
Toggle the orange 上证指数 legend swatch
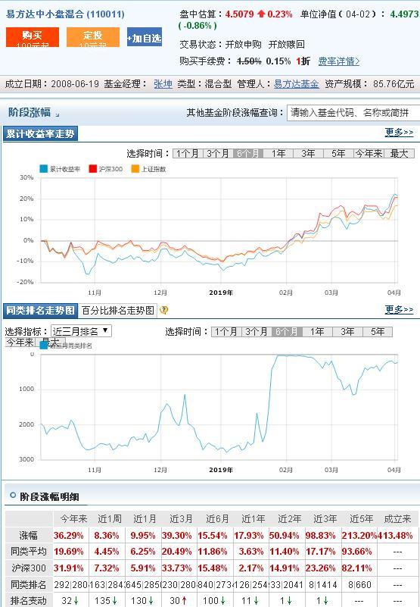click(x=135, y=169)
